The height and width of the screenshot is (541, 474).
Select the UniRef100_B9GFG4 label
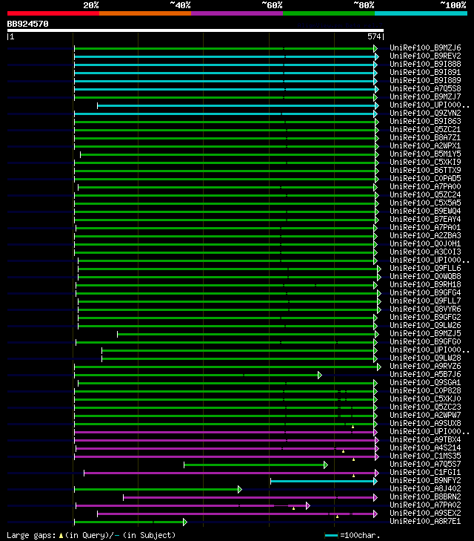point(425,292)
